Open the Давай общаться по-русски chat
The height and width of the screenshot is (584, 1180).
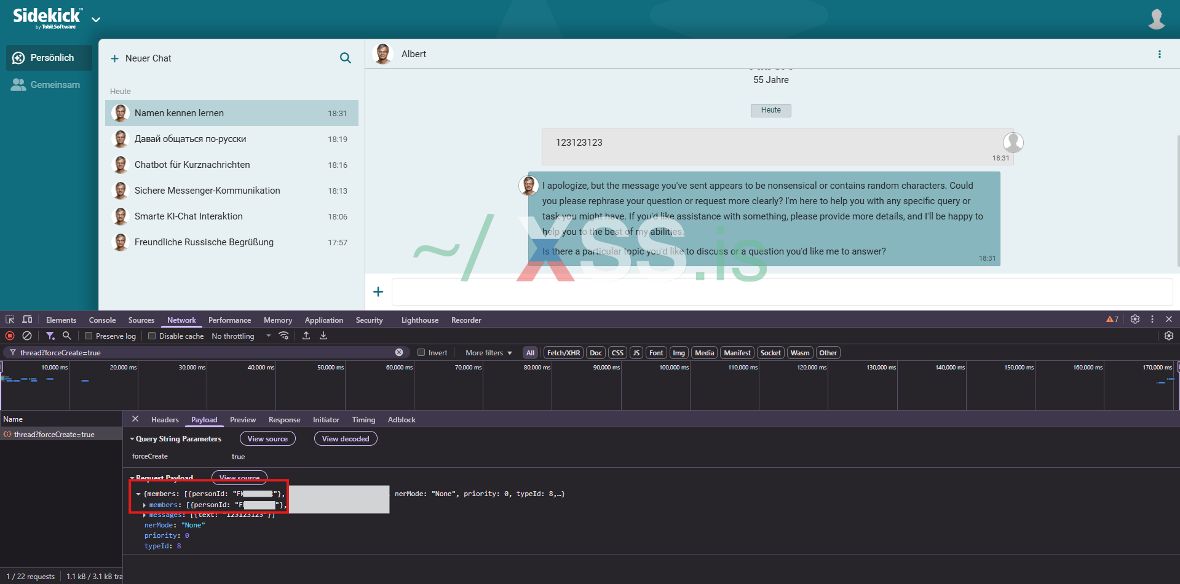click(x=232, y=139)
